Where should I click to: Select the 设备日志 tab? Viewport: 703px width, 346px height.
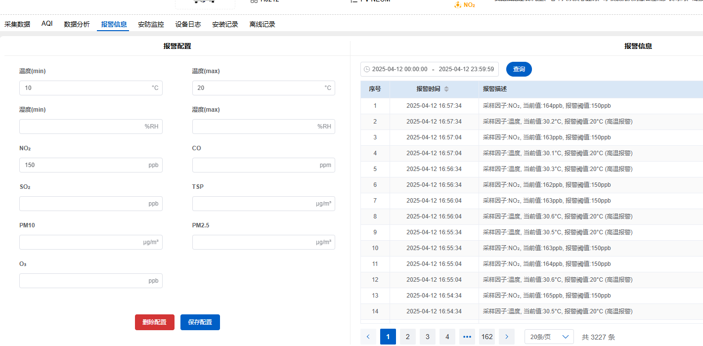tap(188, 24)
